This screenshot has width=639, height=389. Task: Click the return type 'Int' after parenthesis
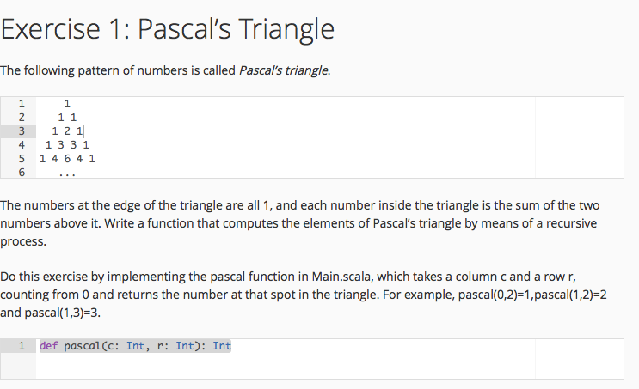click(x=222, y=346)
